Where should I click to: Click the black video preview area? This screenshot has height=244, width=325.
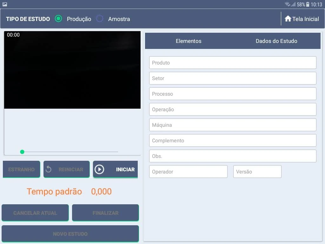tap(72, 70)
